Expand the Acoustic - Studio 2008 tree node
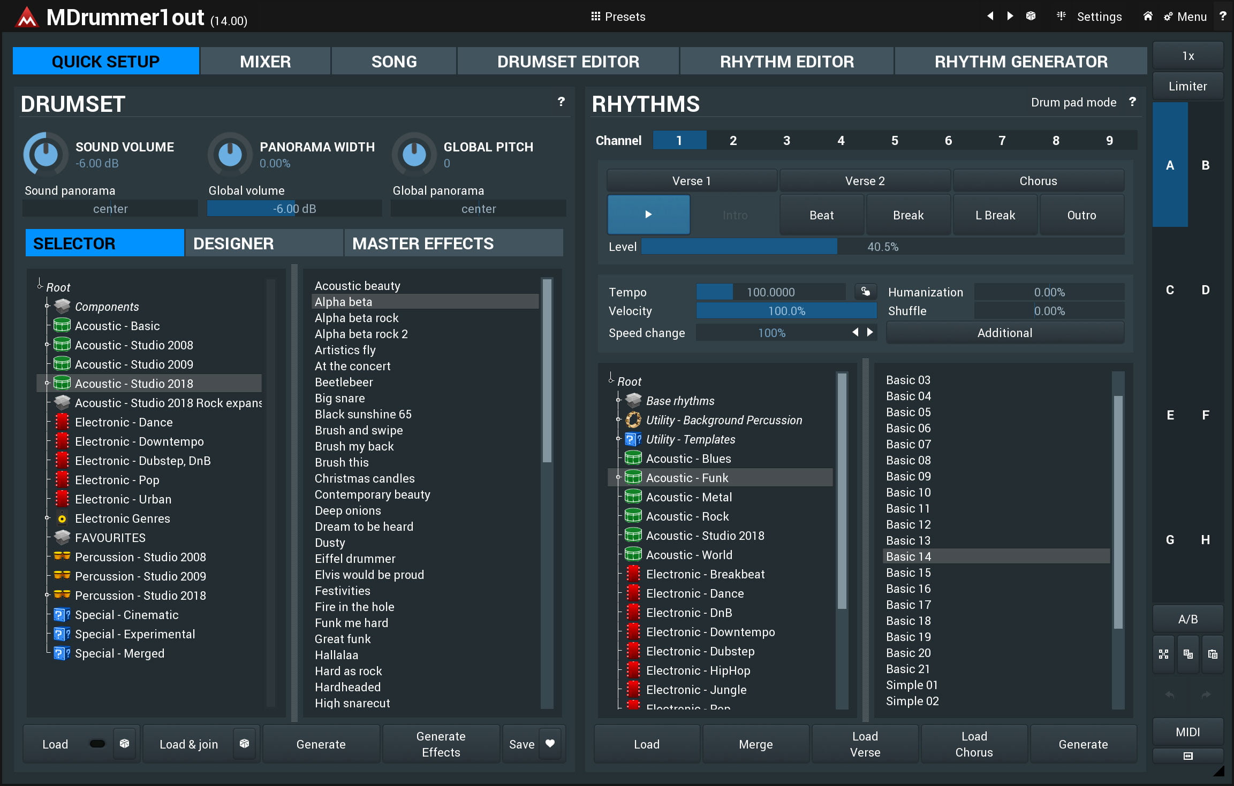 tap(47, 345)
